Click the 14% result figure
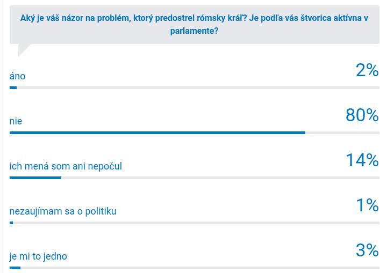 point(362,160)
